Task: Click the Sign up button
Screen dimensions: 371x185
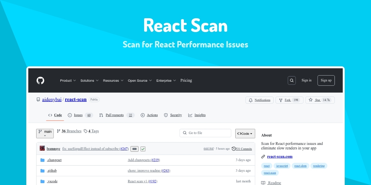Action: click(326, 80)
